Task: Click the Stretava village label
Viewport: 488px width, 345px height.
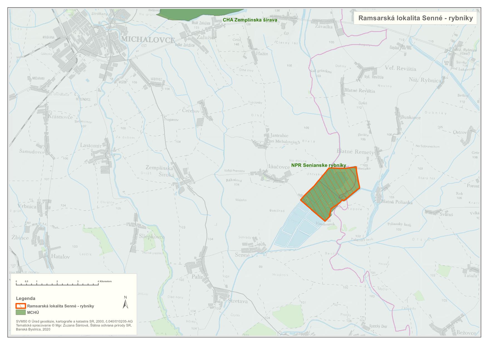Action: 237,301
